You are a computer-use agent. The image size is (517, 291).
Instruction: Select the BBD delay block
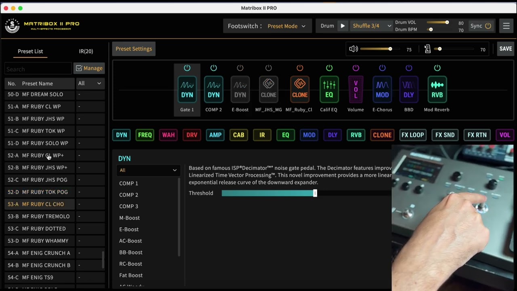pos(409,90)
